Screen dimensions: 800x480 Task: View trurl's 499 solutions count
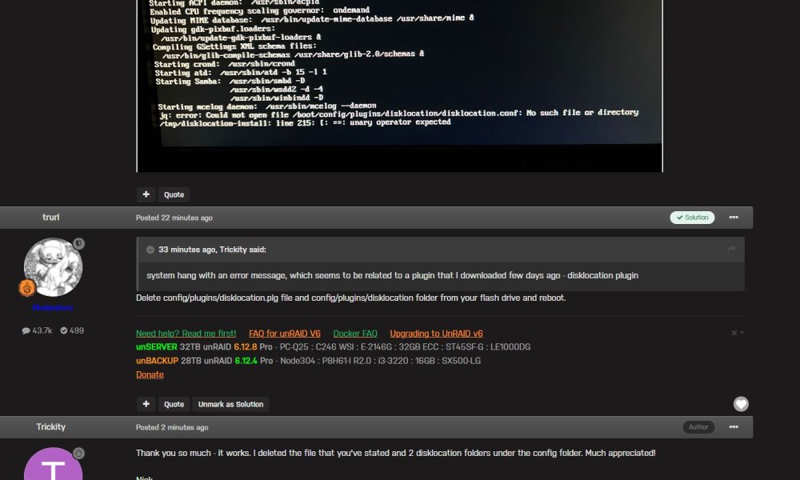coord(72,330)
